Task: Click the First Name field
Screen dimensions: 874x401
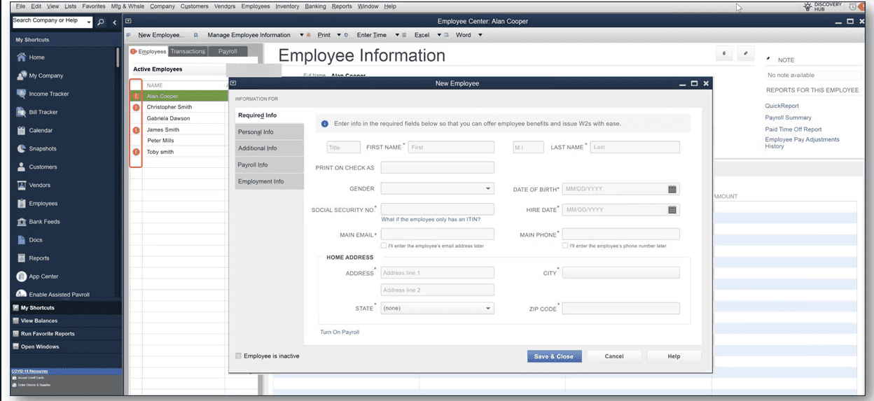Action: (451, 147)
